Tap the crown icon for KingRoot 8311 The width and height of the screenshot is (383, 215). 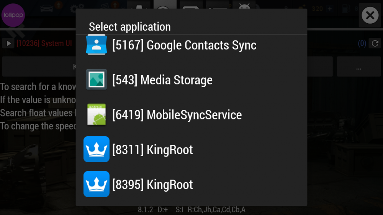(96, 149)
